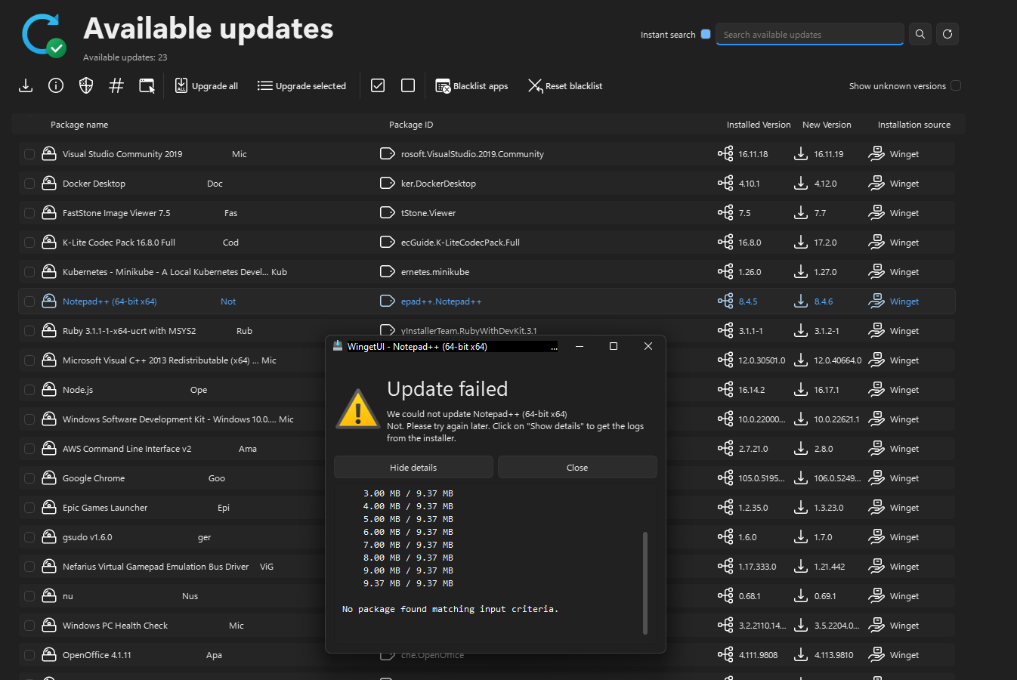Screen dimensions: 1017x680
Task: Reload the updates list with the refresh icon
Action: coord(947,34)
